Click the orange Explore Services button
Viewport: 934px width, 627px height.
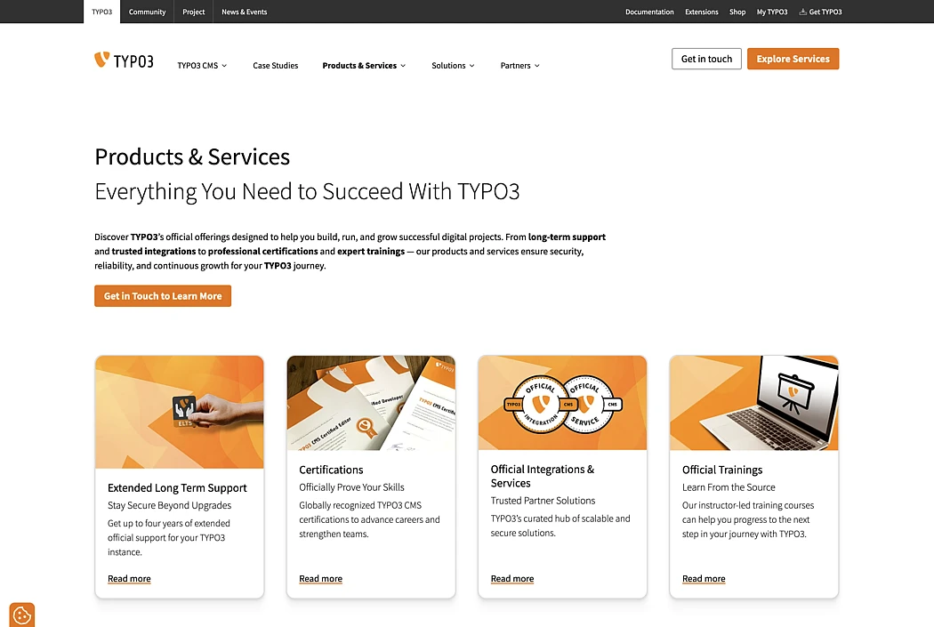[x=793, y=59]
